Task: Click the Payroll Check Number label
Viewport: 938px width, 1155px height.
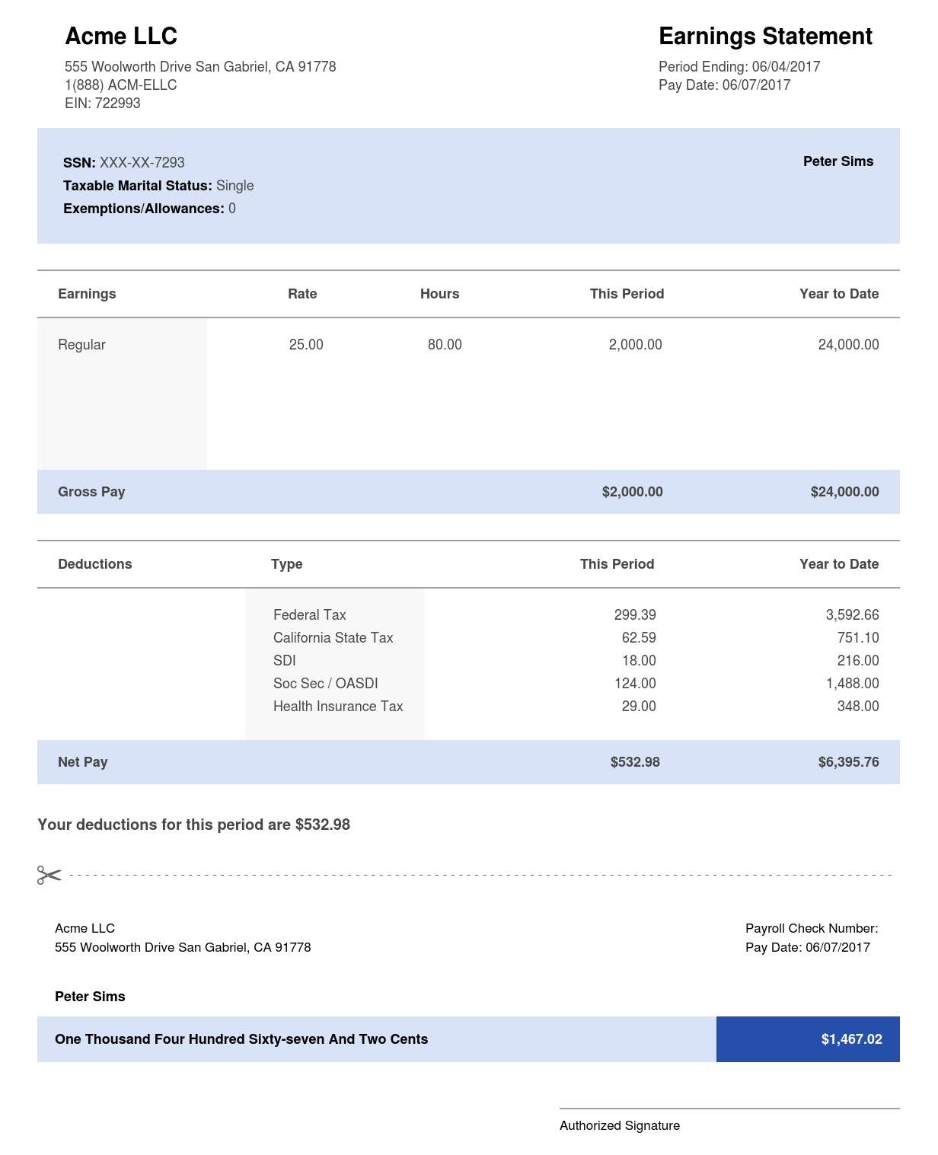Action: 812,928
